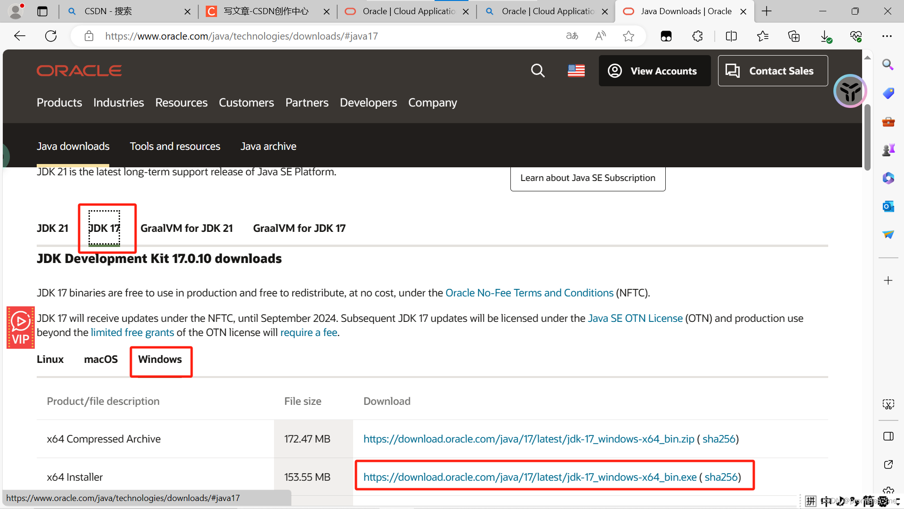Open the Collections toolbar icon

coord(794,36)
